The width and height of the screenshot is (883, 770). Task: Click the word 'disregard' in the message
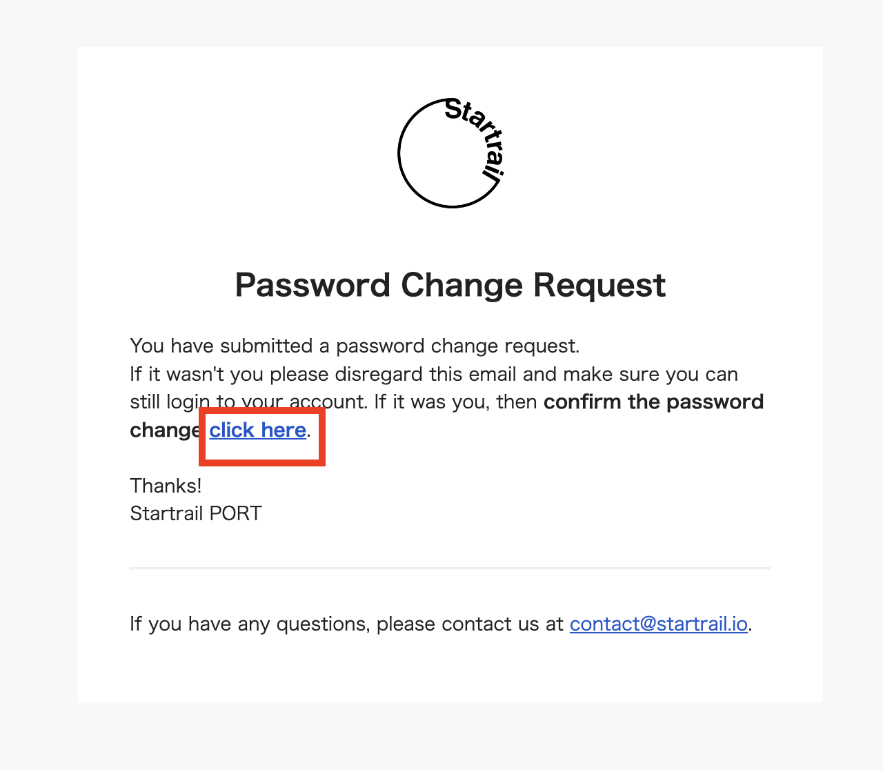(x=379, y=374)
